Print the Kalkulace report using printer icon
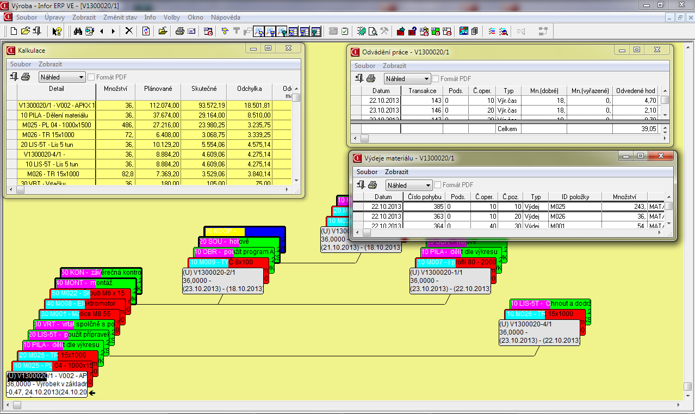Viewport: 695px width, 414px height. [26, 77]
